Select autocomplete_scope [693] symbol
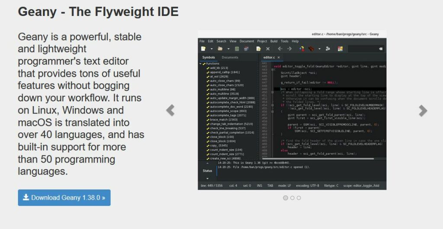The width and height of the screenshot is (443, 229). click(x=228, y=111)
